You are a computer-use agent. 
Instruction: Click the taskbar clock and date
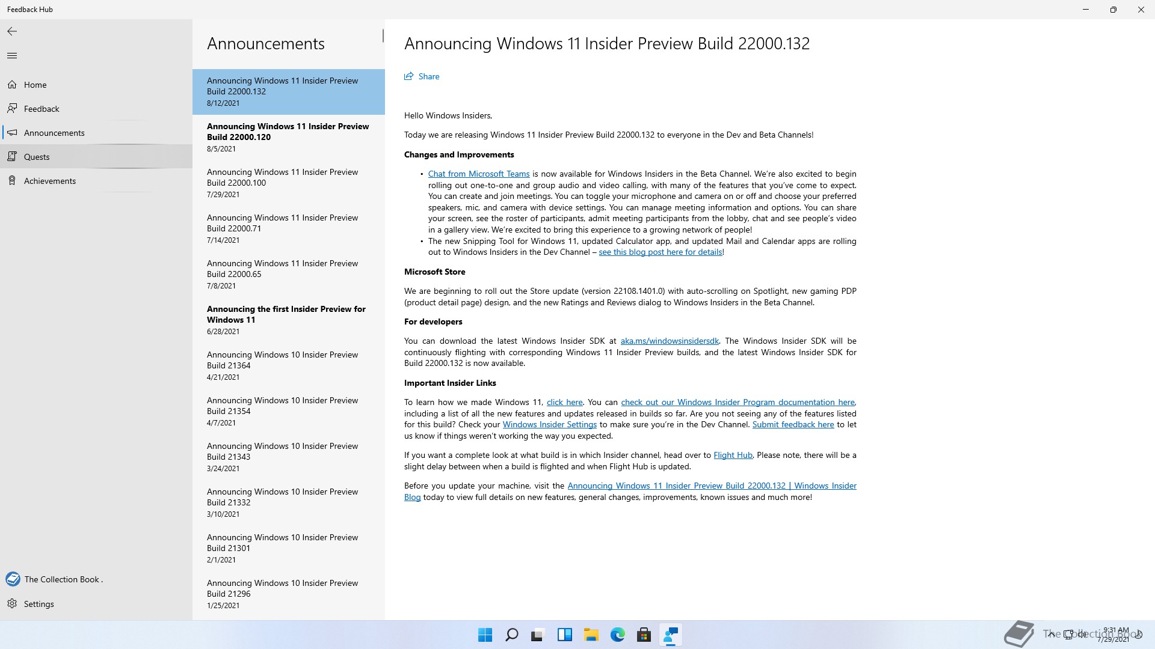coord(1113,635)
